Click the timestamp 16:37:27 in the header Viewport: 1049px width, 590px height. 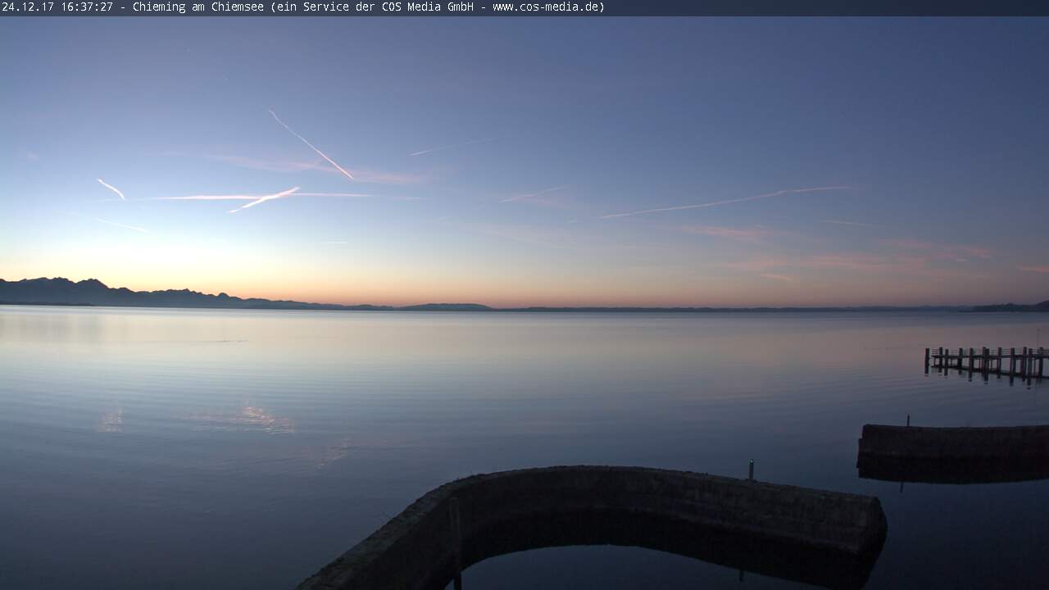pos(86,7)
